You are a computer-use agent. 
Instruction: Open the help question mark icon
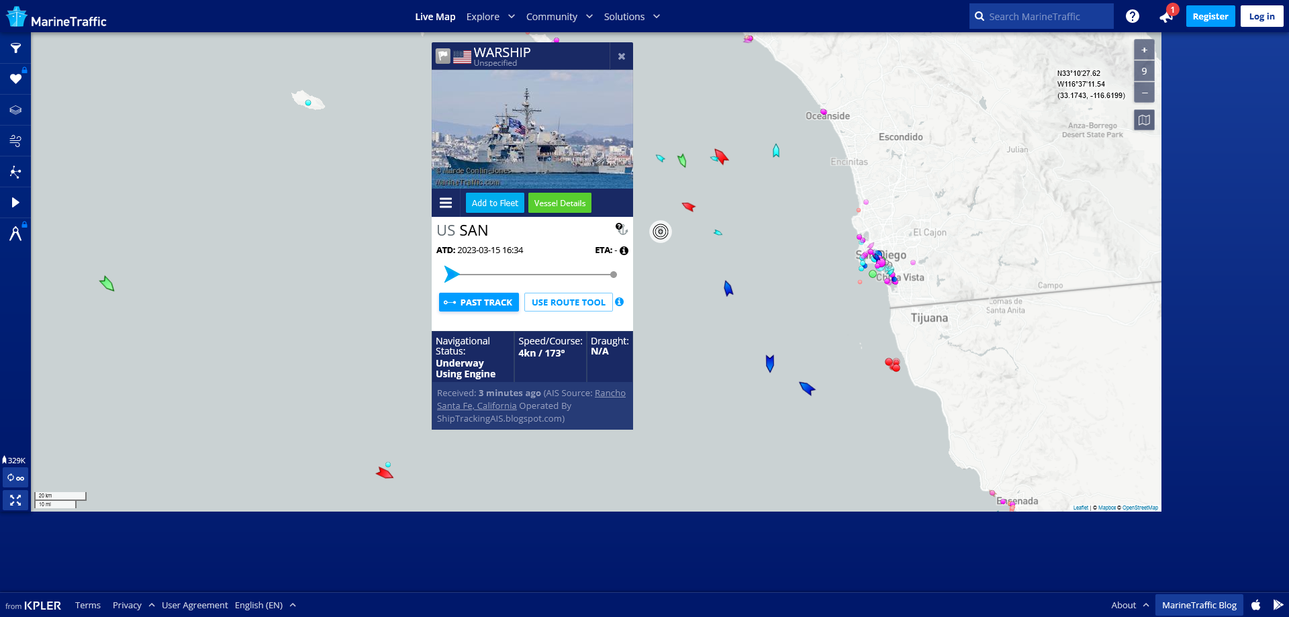pyautogui.click(x=1132, y=16)
